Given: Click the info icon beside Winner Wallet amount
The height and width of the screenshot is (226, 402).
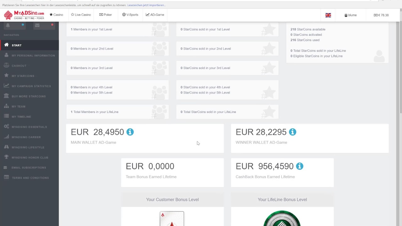Looking at the screenshot, I should tap(292, 132).
